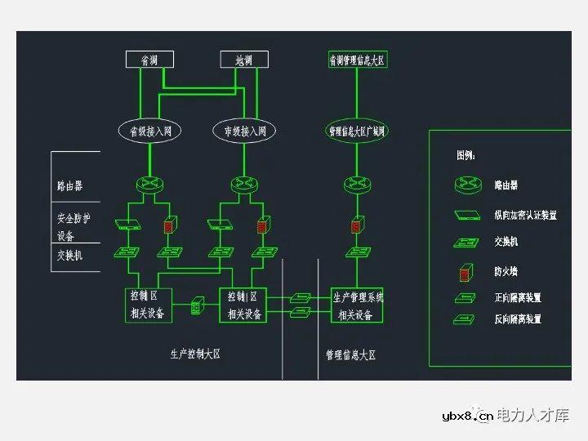Image resolution: width=588 pixels, height=441 pixels.
Task: Click the 正向隔离装置 icon in the legend
Action: tap(465, 298)
